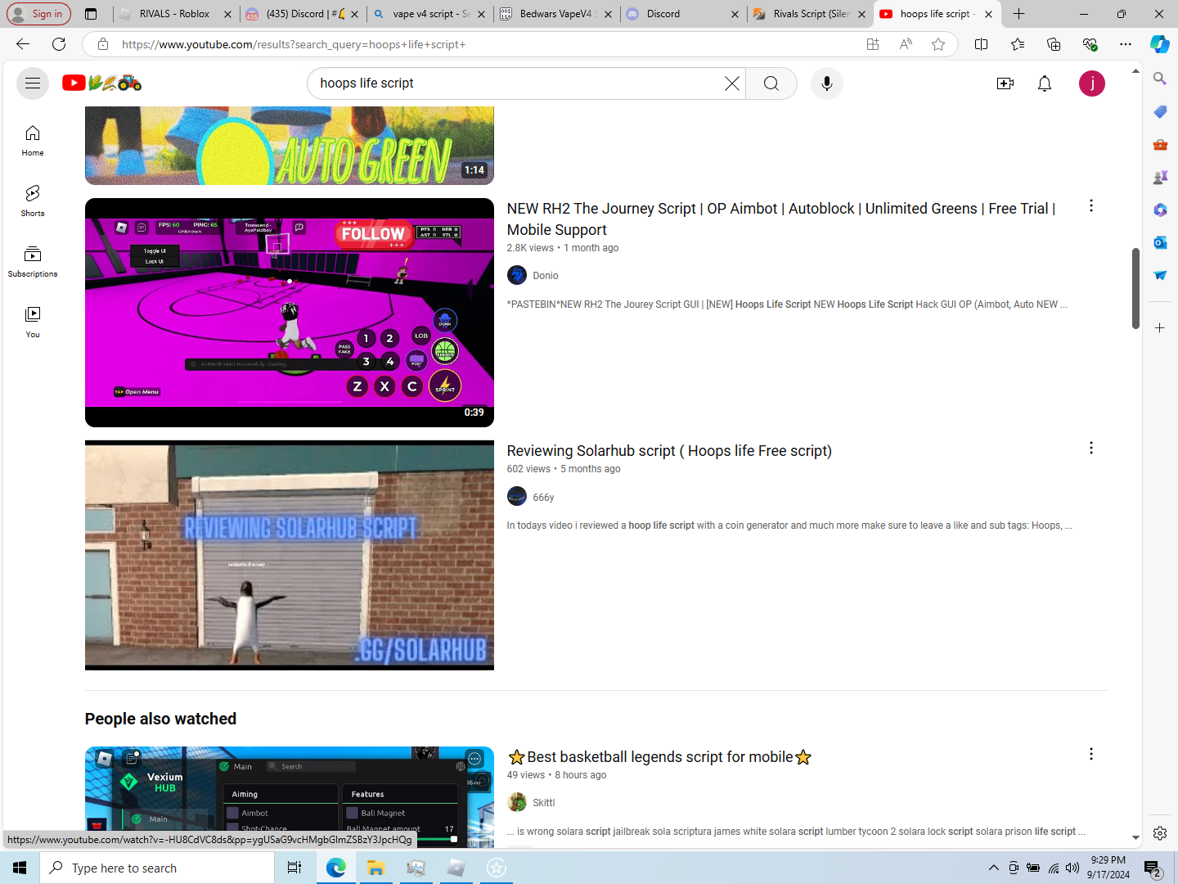Open volume control in system tray
The width and height of the screenshot is (1178, 884).
coord(1072,868)
